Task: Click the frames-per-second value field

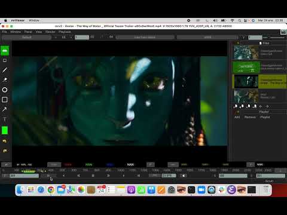Action: click(x=169, y=176)
